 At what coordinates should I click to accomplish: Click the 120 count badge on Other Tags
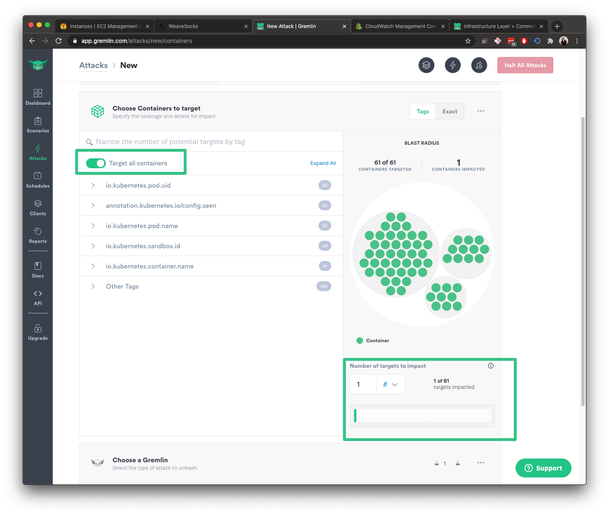(324, 287)
